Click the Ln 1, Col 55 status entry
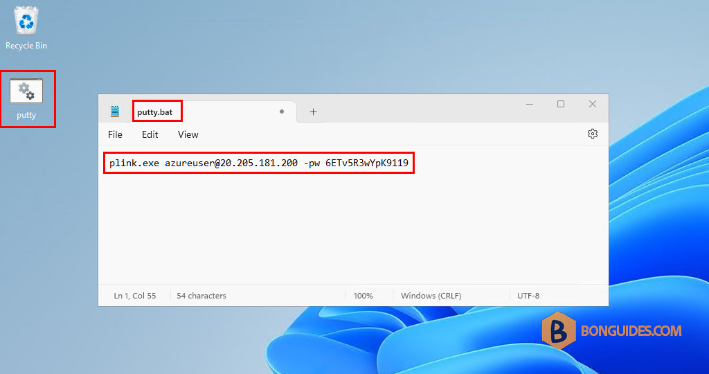The height and width of the screenshot is (374, 709). (135, 296)
